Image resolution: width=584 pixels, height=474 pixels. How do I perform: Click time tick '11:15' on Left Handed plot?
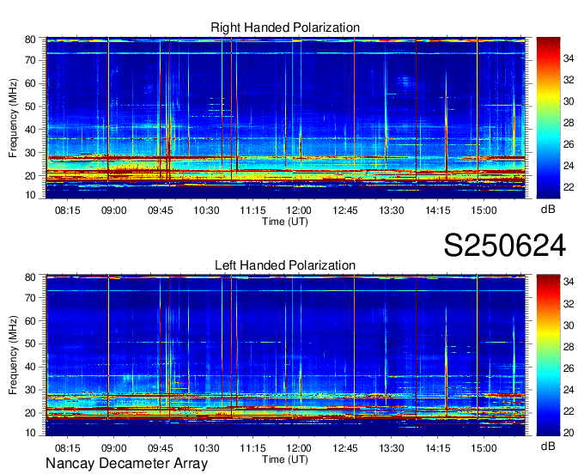(x=252, y=448)
